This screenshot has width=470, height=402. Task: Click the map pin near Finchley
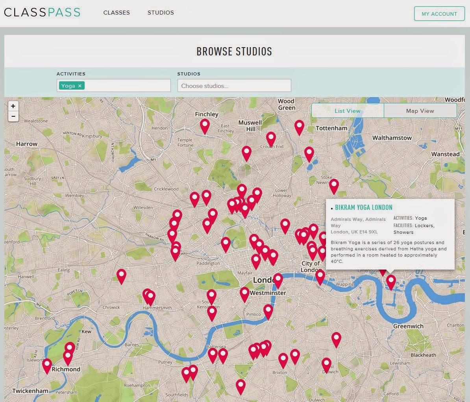tap(205, 126)
